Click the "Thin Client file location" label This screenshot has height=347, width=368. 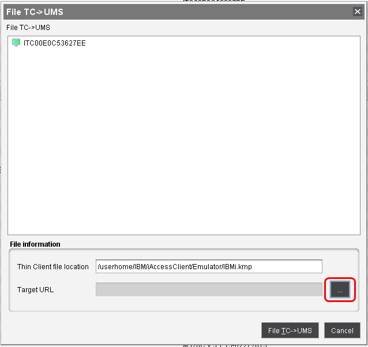53,266
